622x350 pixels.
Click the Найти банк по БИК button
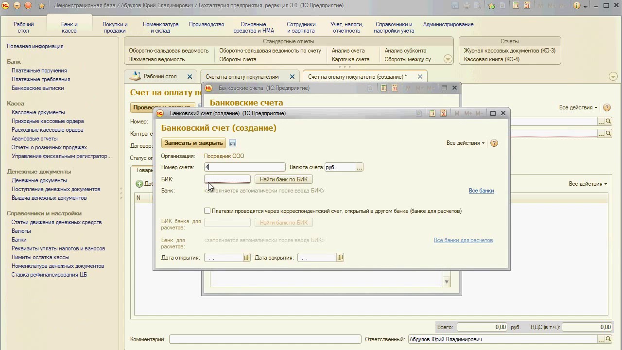pyautogui.click(x=284, y=179)
